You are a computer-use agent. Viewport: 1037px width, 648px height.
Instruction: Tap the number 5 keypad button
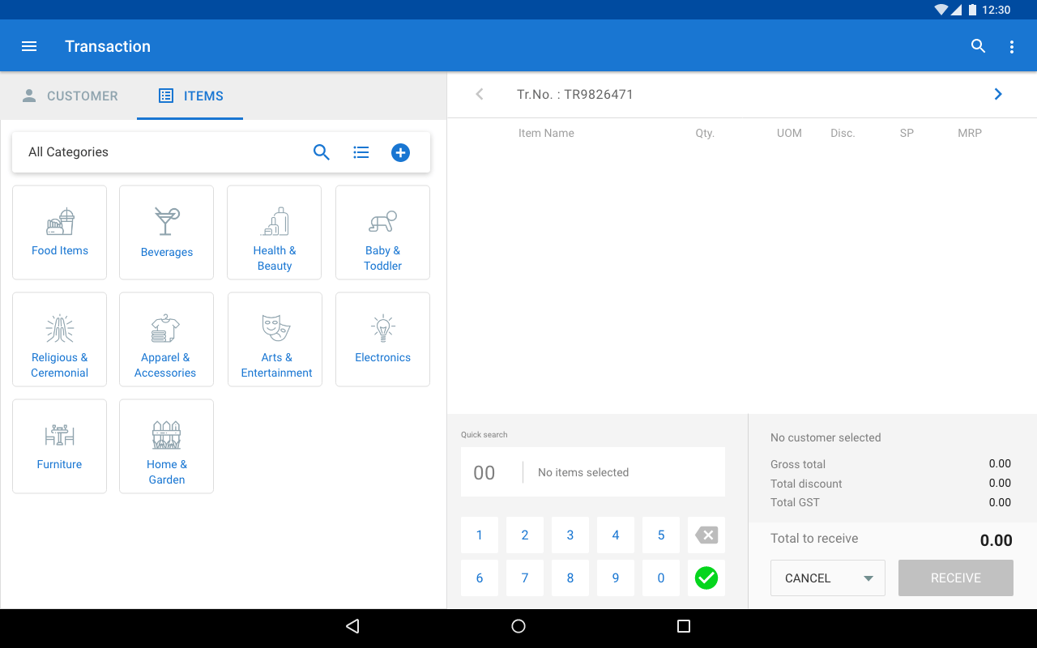click(x=661, y=535)
